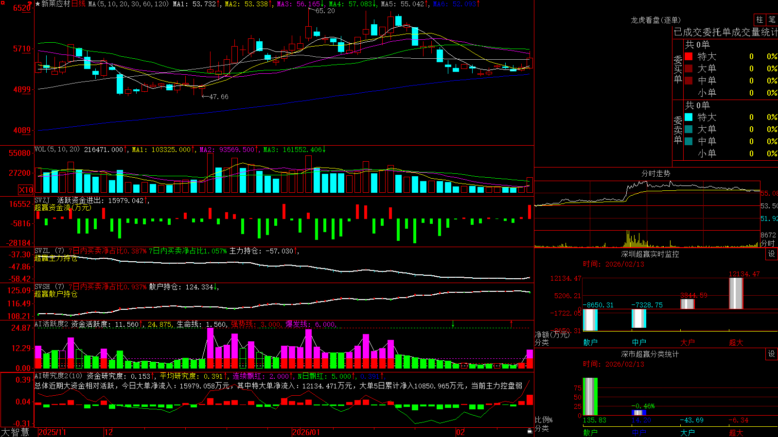Click the -7328.75 中户 bar in monitor
Image resolution: width=778 pixels, height=437 pixels.
tap(639, 319)
